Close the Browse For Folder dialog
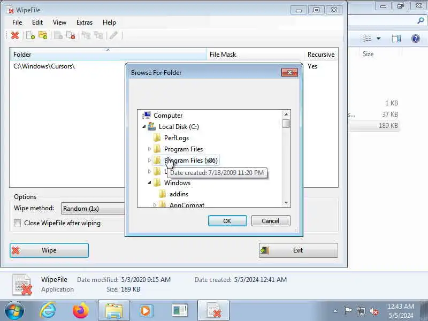The image size is (428, 321). (289, 72)
